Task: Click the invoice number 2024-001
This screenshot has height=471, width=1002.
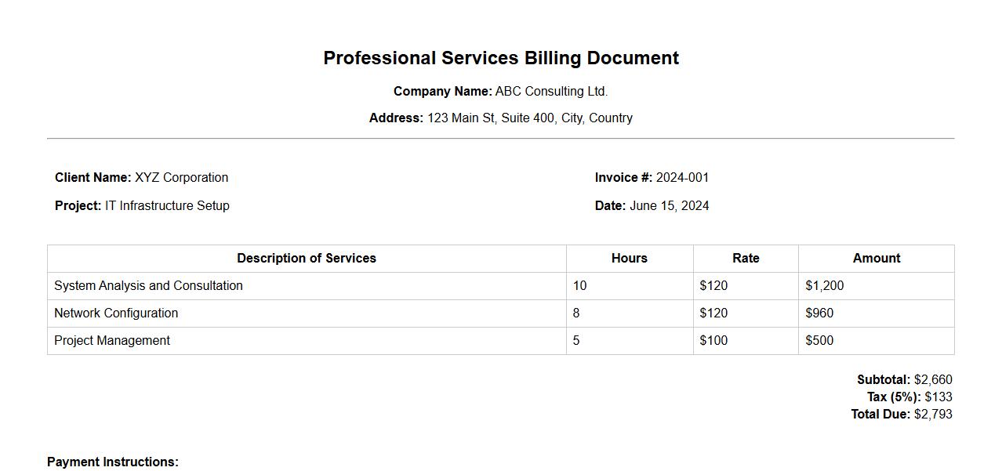Action: tap(682, 178)
